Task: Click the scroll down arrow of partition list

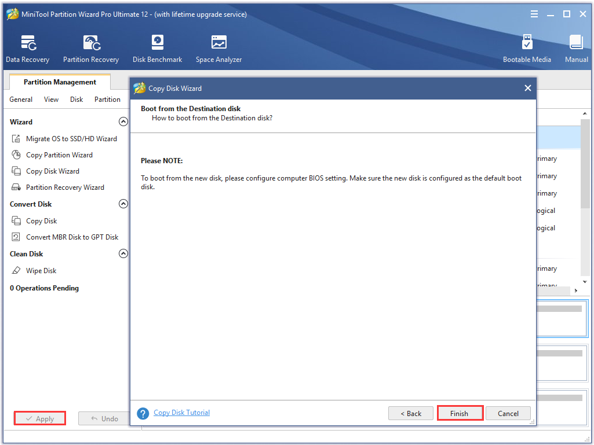Action: coord(585,282)
